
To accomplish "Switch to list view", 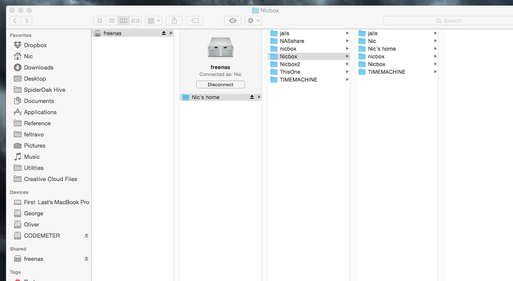I will pyautogui.click(x=111, y=21).
